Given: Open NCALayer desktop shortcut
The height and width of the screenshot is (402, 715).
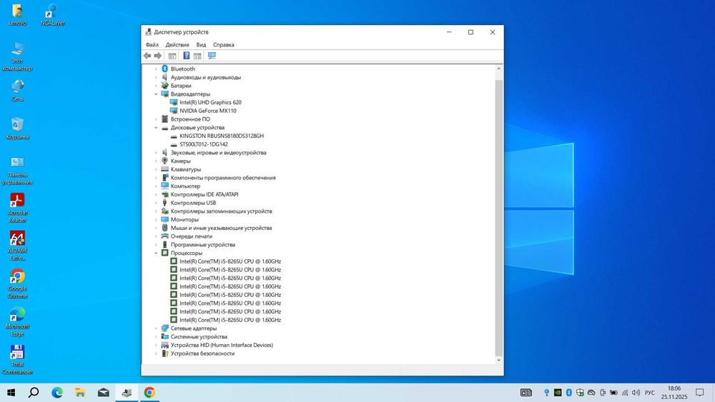Looking at the screenshot, I should tap(52, 14).
